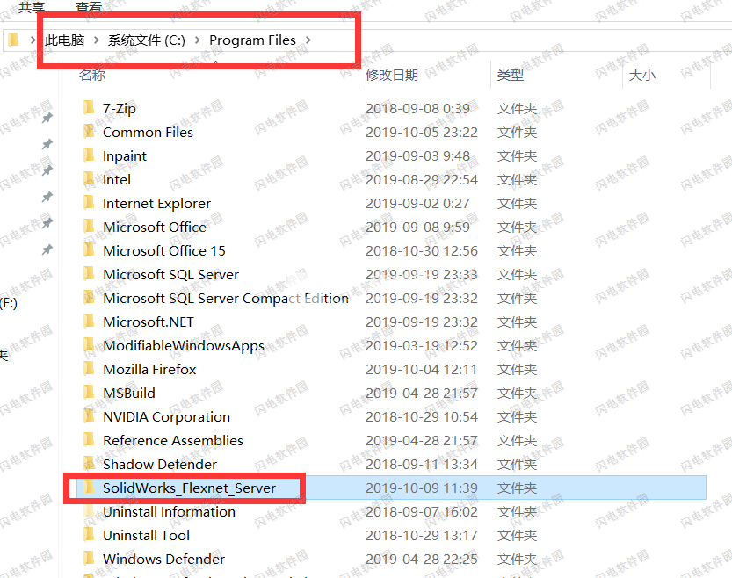732x578 pixels.
Task: Click the Reference Assemblies folder icon
Action: (x=88, y=440)
